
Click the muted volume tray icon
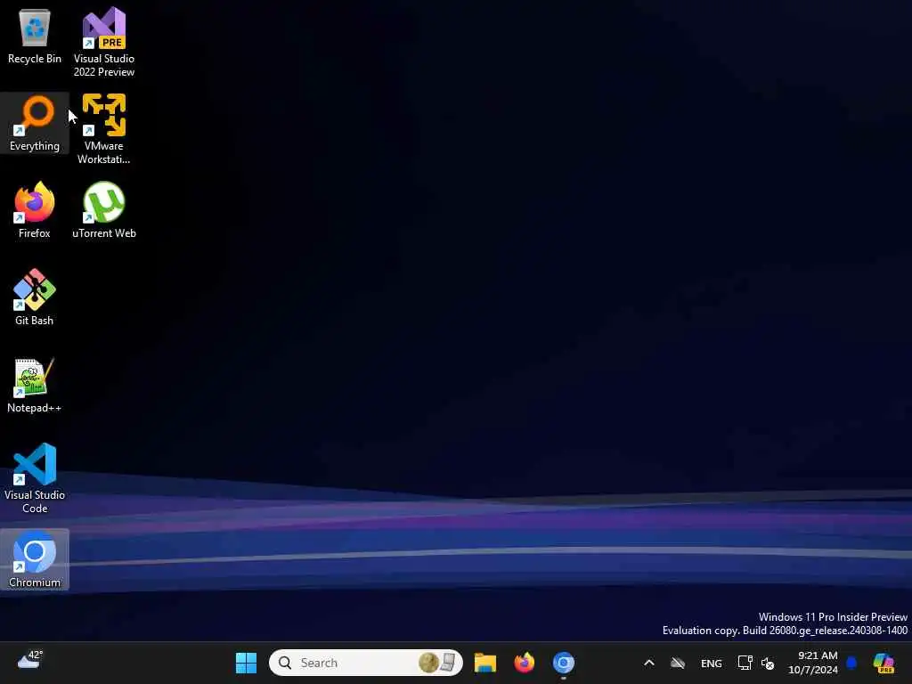click(768, 663)
